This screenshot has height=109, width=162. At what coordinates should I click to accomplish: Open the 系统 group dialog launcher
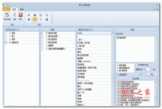(23, 25)
